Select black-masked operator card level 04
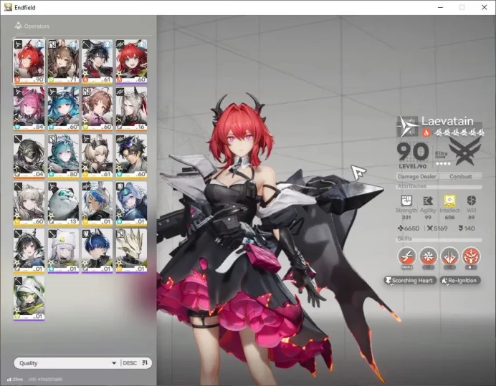496x386 pixels. [29, 156]
